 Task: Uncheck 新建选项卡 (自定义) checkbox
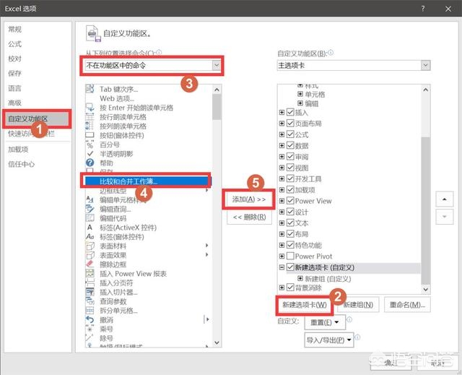(x=290, y=267)
